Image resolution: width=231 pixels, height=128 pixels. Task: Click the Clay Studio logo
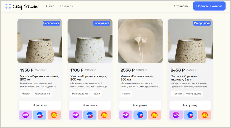pyautogui.click(x=22, y=6)
